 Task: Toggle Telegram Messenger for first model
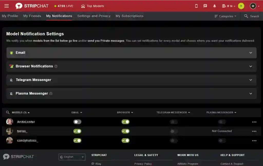[x=174, y=122]
